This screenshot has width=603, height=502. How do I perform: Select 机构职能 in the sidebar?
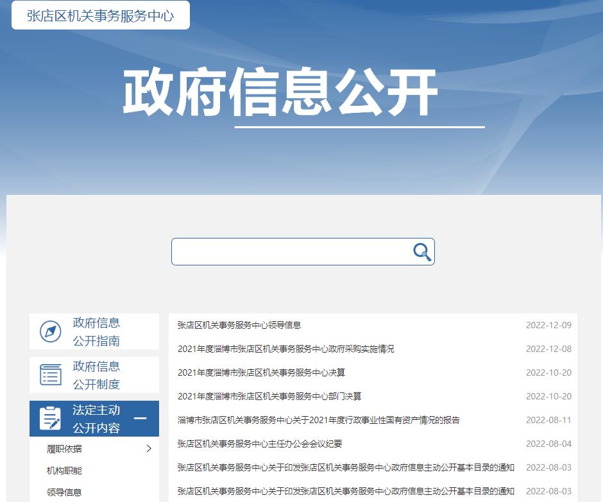click(64, 471)
